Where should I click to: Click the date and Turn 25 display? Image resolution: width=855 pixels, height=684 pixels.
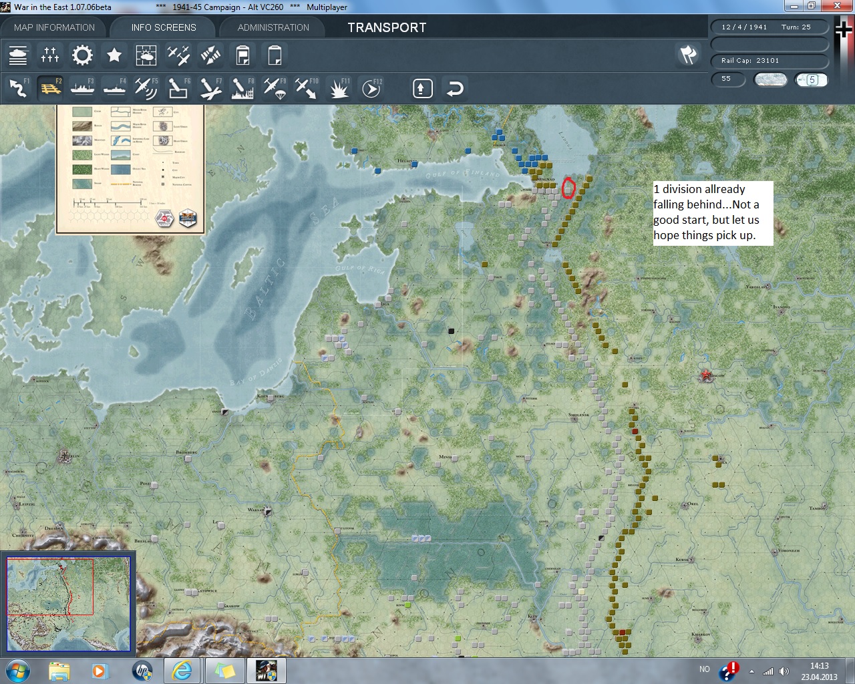click(769, 27)
